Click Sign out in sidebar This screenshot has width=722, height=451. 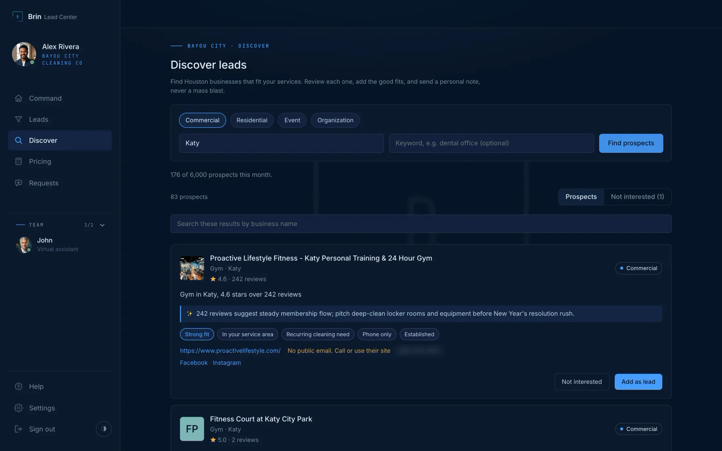[42, 429]
